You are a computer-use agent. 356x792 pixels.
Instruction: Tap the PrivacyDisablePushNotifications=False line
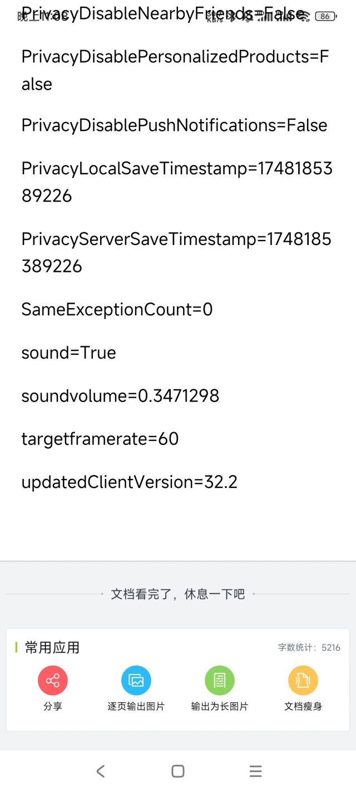point(174,125)
